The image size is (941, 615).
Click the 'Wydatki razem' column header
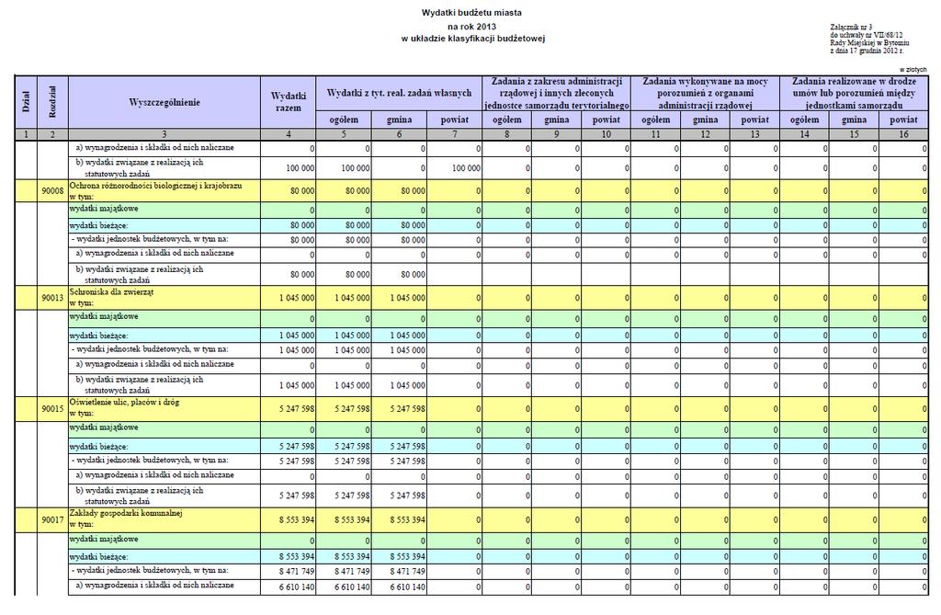point(288,102)
